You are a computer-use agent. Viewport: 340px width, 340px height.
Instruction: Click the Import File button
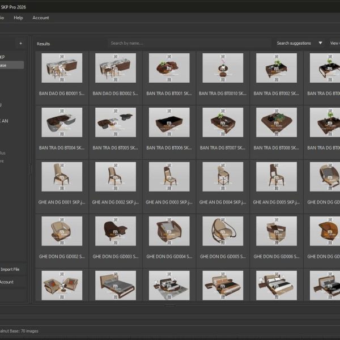pos(10,269)
